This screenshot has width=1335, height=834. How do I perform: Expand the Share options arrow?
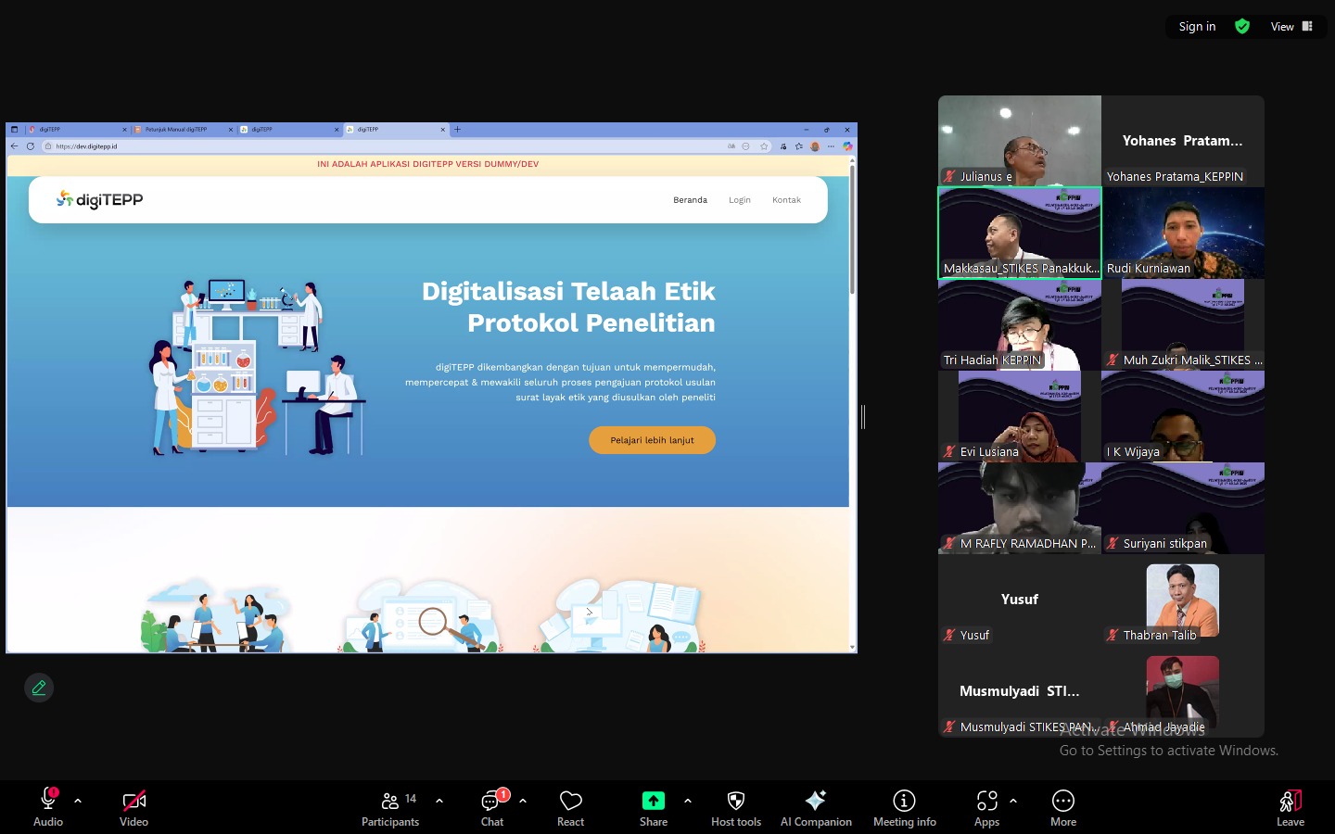tap(687, 801)
